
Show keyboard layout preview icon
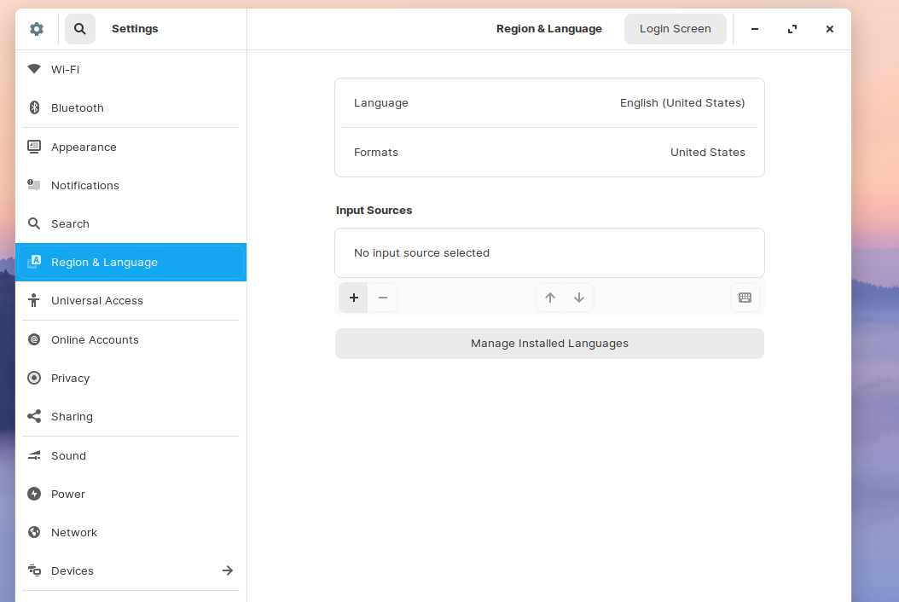pos(745,298)
